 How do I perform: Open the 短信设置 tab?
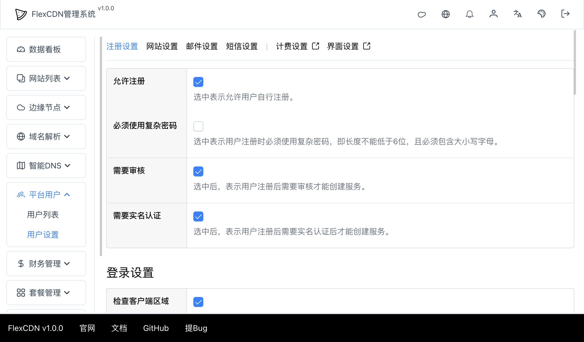(x=242, y=46)
